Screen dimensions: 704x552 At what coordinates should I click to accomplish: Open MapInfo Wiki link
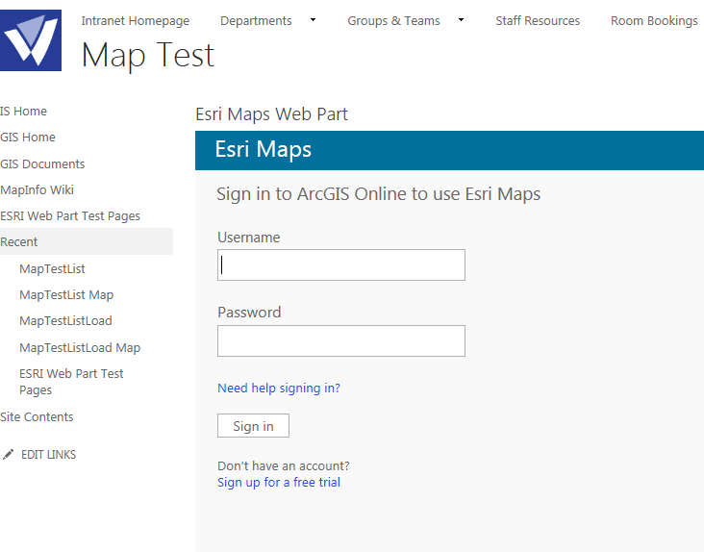[x=37, y=190]
